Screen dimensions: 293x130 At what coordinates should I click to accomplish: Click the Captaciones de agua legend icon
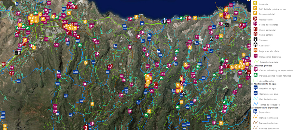click(x=255, y=93)
